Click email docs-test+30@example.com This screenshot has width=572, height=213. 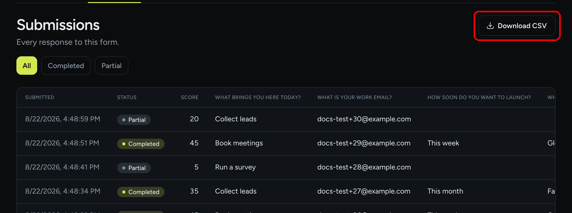coord(364,119)
